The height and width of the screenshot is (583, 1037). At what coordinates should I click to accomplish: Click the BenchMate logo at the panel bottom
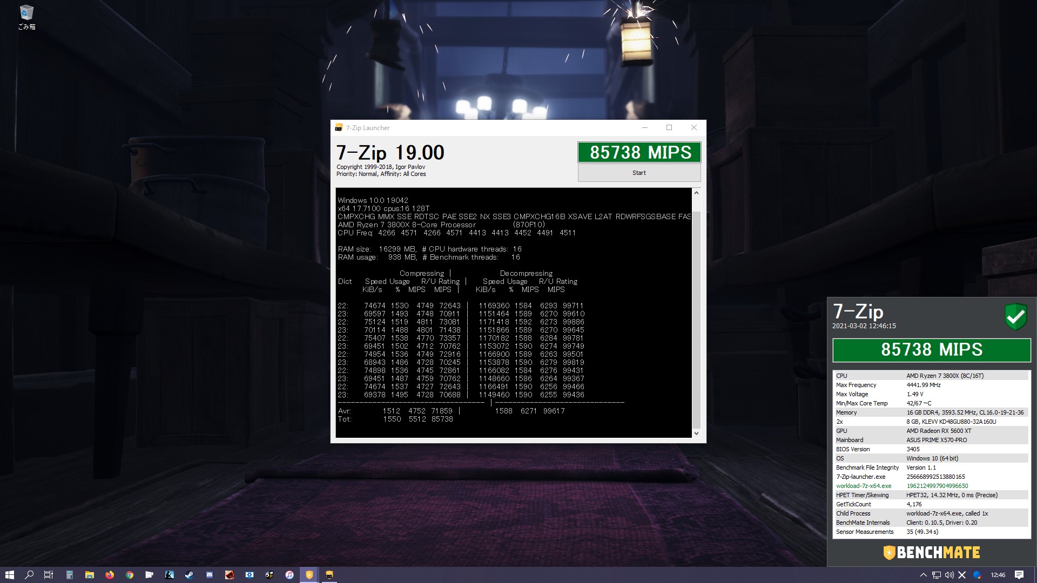click(x=932, y=552)
